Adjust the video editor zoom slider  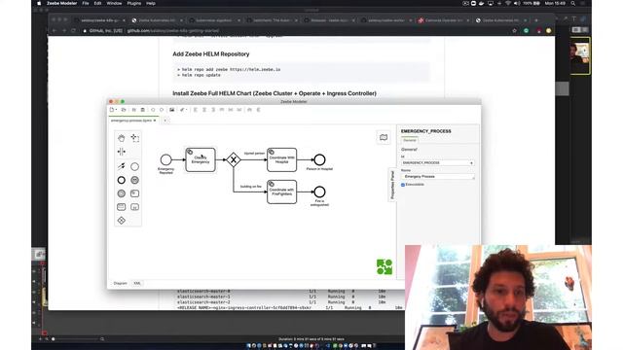pos(75,339)
